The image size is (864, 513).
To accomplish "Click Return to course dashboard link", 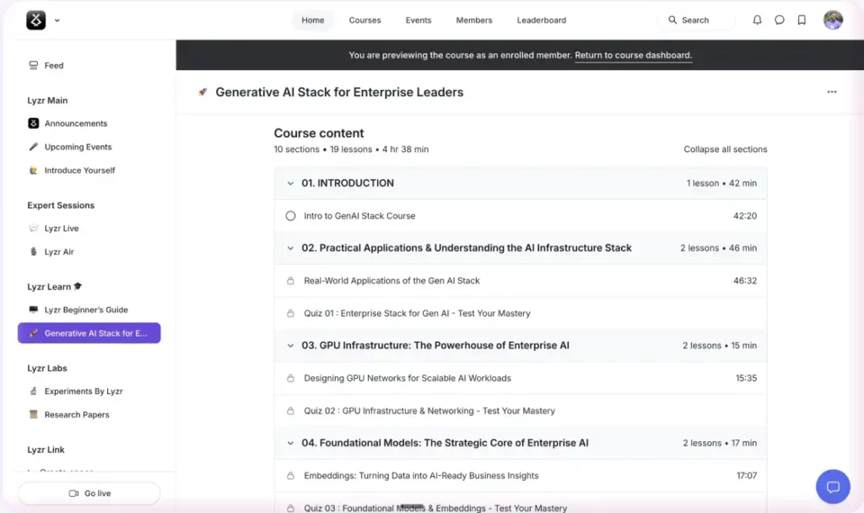I will pos(633,55).
